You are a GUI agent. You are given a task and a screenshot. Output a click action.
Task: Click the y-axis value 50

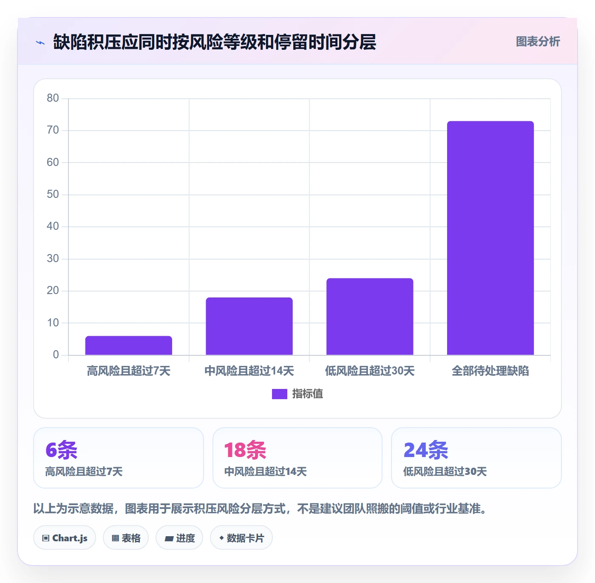(53, 194)
